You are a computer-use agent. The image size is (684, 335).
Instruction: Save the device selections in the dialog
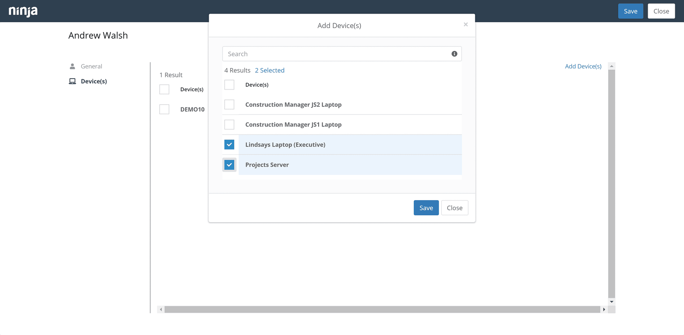pyautogui.click(x=426, y=207)
